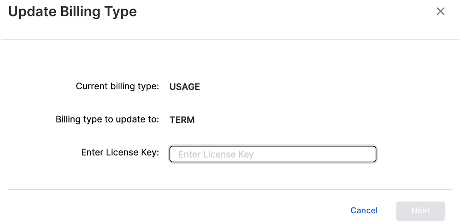Click the word TERM beside update type

click(x=182, y=120)
